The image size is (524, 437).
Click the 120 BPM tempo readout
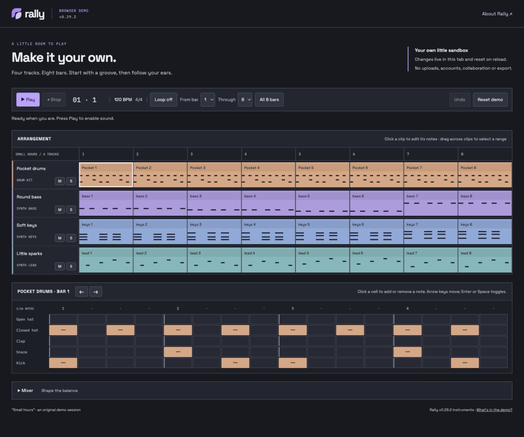[123, 99]
